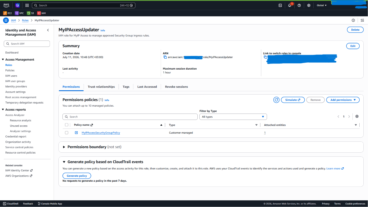Screen dimensions: 368x207
Task: Click the Info link next to role name
Action: tap(103, 30)
